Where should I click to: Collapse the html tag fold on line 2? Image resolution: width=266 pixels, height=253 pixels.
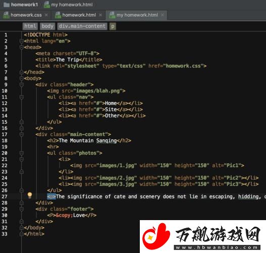tap(22, 41)
